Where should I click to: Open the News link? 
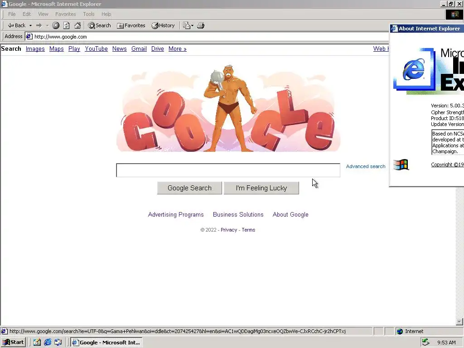pos(120,49)
